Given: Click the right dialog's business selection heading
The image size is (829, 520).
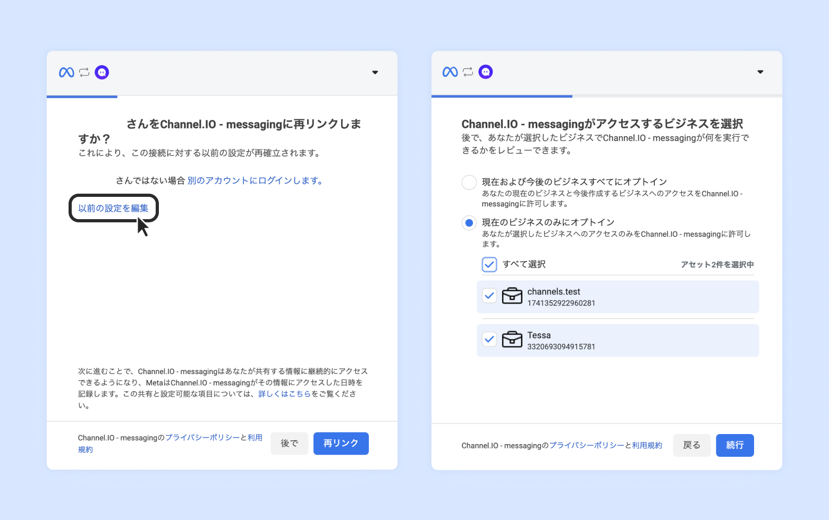Looking at the screenshot, I should tap(602, 124).
